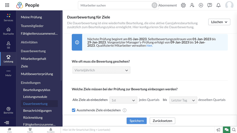Open the notifications bell

(x=218, y=5)
